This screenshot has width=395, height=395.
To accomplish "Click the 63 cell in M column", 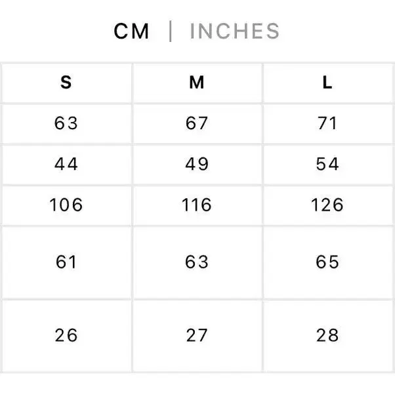I will [x=197, y=262].
